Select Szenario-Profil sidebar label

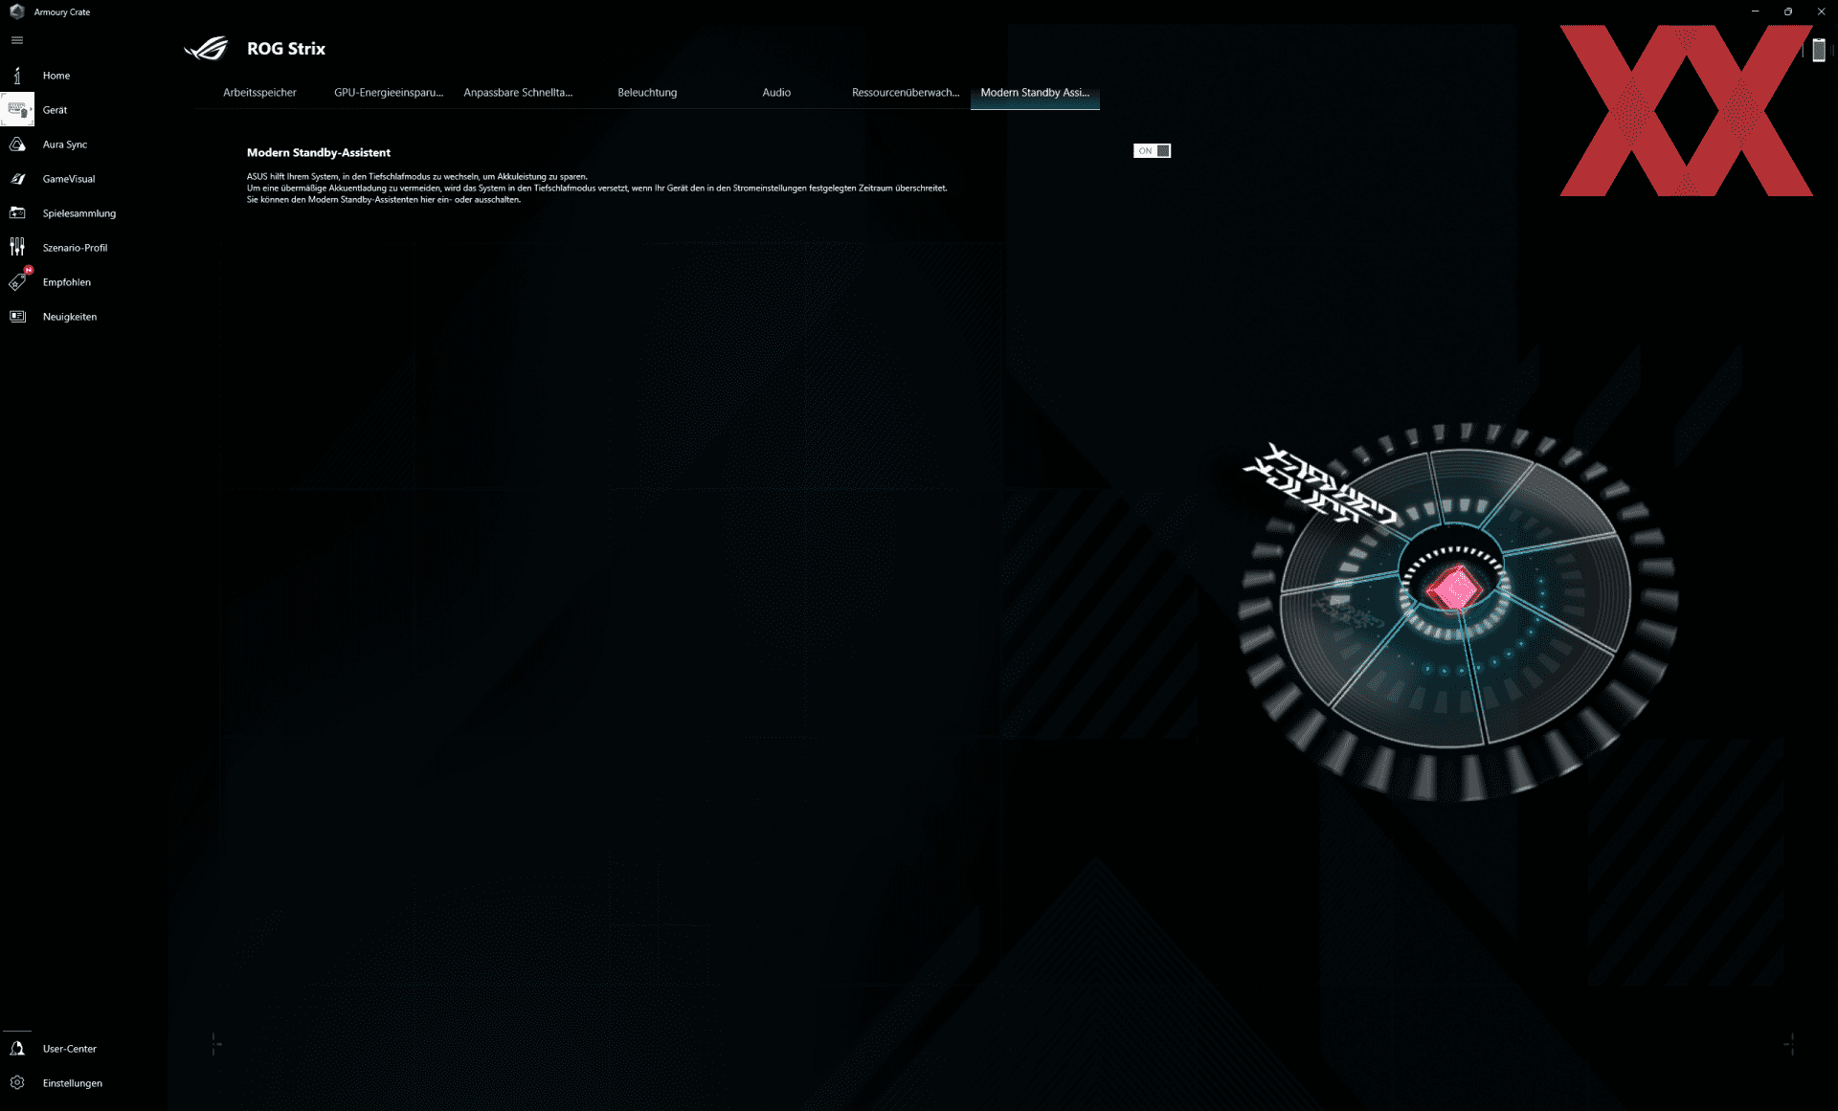(x=75, y=248)
